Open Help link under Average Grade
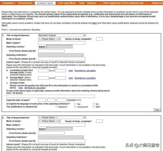This screenshot has height=151, width=163. click(x=21, y=88)
